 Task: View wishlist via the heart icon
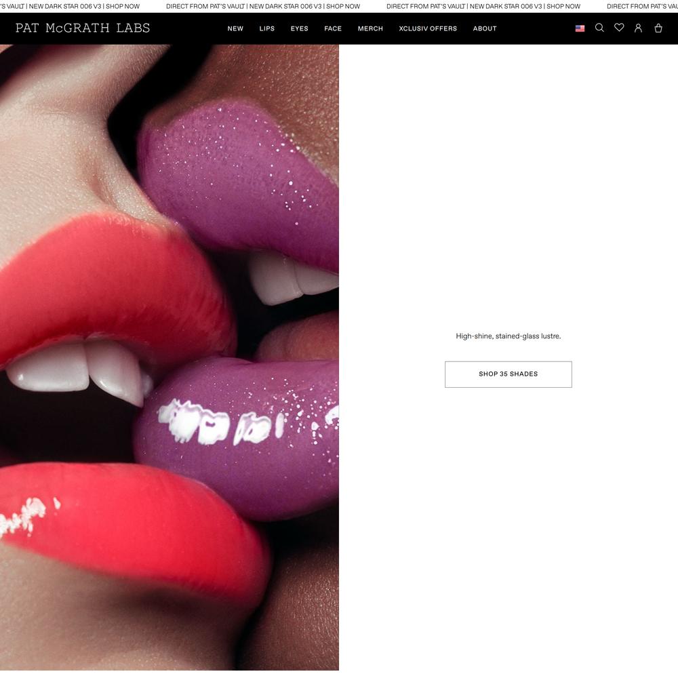coord(619,28)
